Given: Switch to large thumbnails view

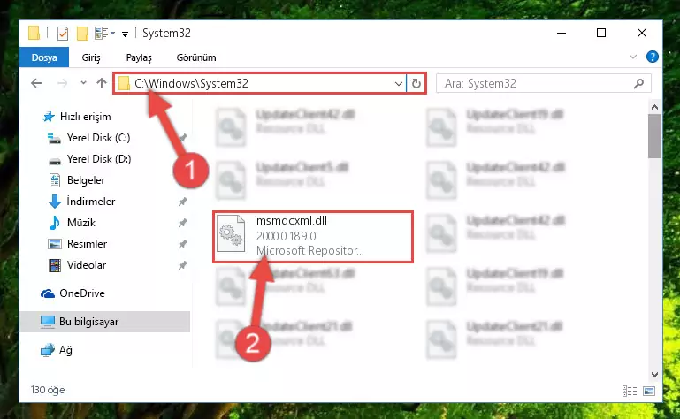Looking at the screenshot, I should 649,392.
